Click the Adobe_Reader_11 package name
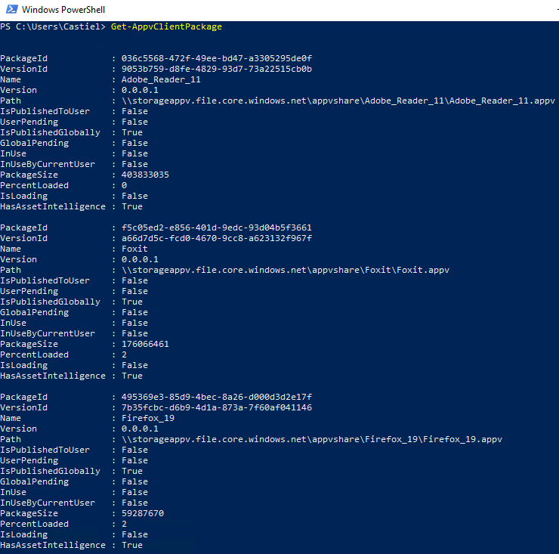This screenshot has height=554, width=559. [161, 79]
